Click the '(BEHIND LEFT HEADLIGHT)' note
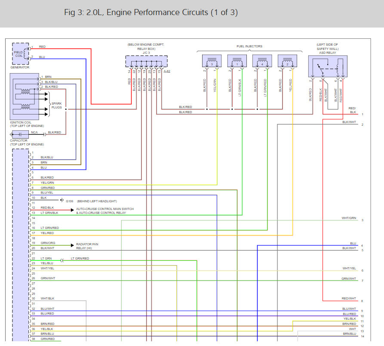The image size is (384, 346). pyautogui.click(x=97, y=201)
